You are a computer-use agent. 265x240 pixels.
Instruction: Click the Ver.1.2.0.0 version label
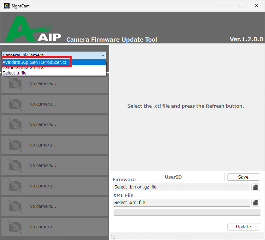(x=246, y=39)
